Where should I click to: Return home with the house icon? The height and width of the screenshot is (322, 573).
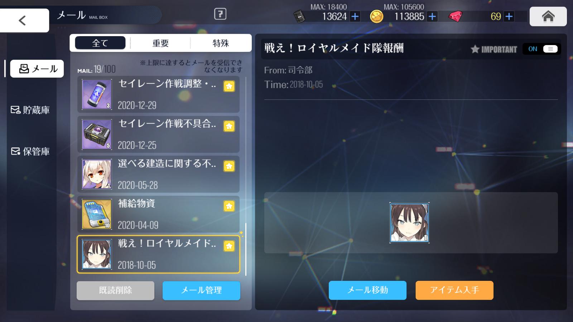click(x=548, y=16)
